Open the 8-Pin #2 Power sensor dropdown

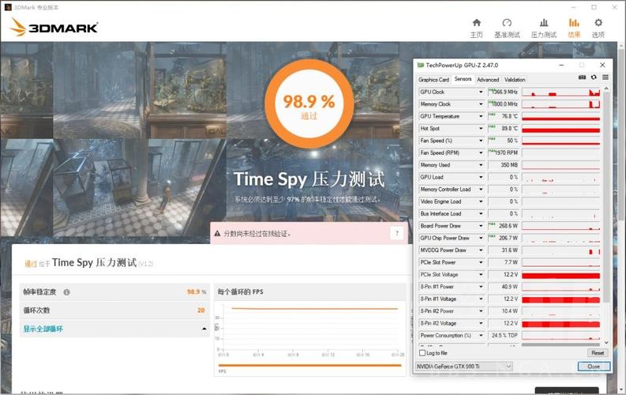481,311
